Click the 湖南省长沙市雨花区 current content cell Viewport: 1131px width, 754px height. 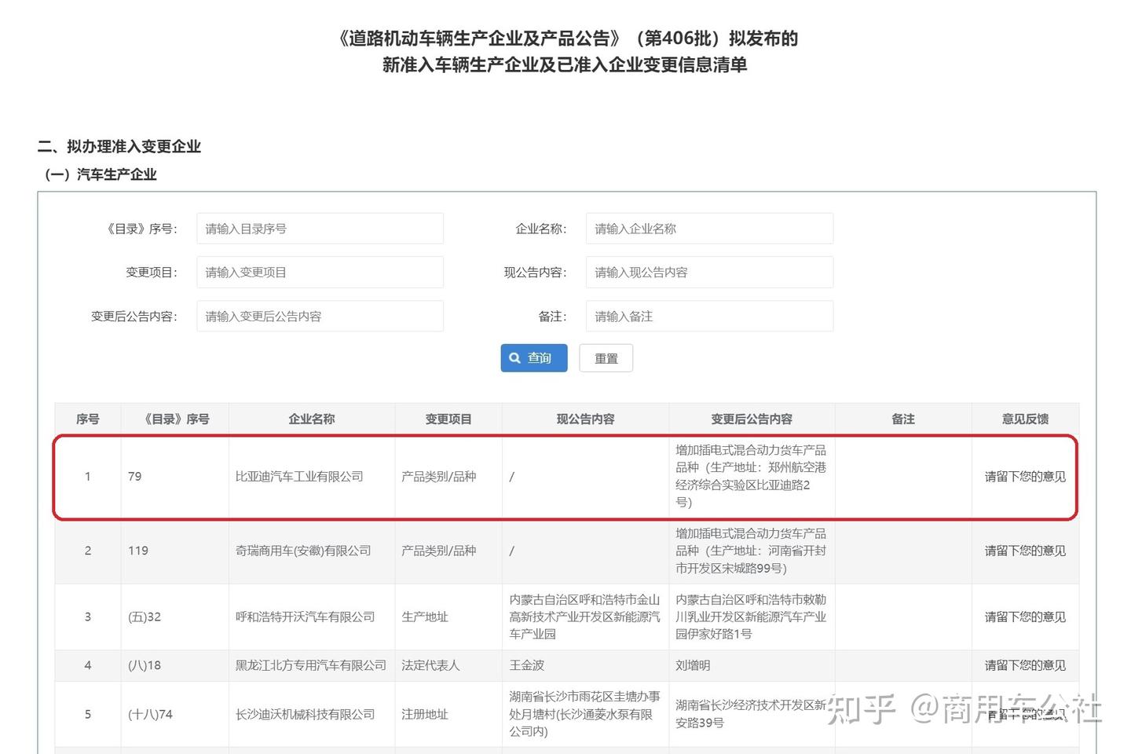(586, 714)
